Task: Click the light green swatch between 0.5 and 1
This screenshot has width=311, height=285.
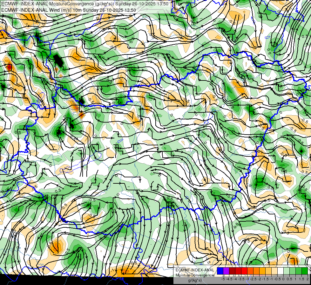Action: [x=293, y=271]
